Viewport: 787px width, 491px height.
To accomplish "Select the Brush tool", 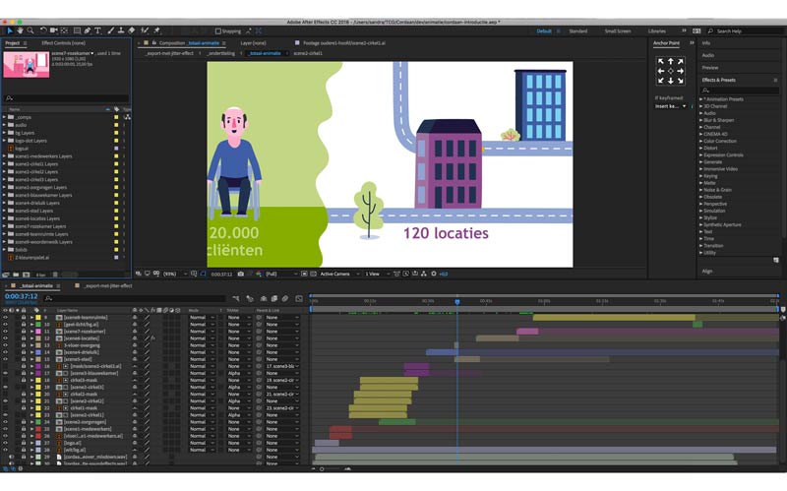I will 111,31.
